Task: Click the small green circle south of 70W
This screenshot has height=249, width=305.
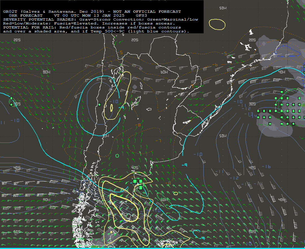Action: pos(117,156)
